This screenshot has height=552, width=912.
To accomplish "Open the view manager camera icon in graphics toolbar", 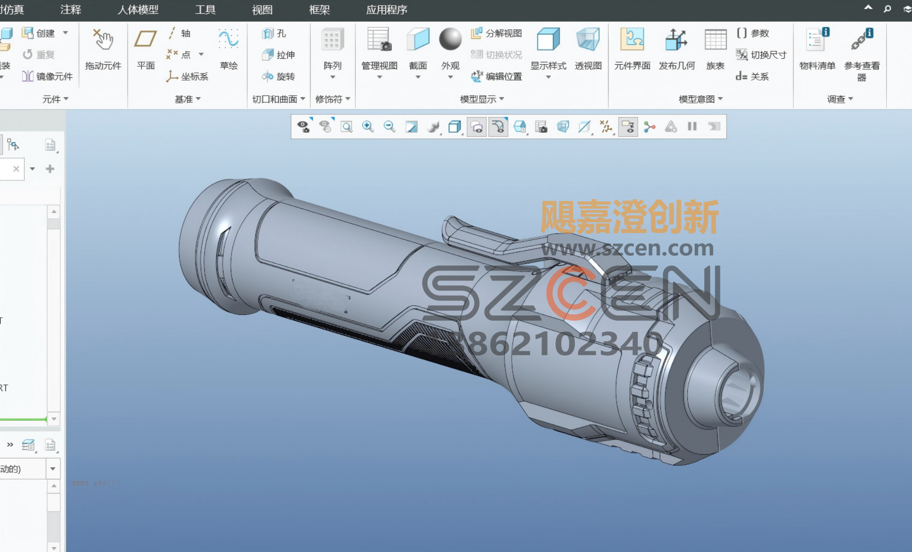I will [541, 127].
